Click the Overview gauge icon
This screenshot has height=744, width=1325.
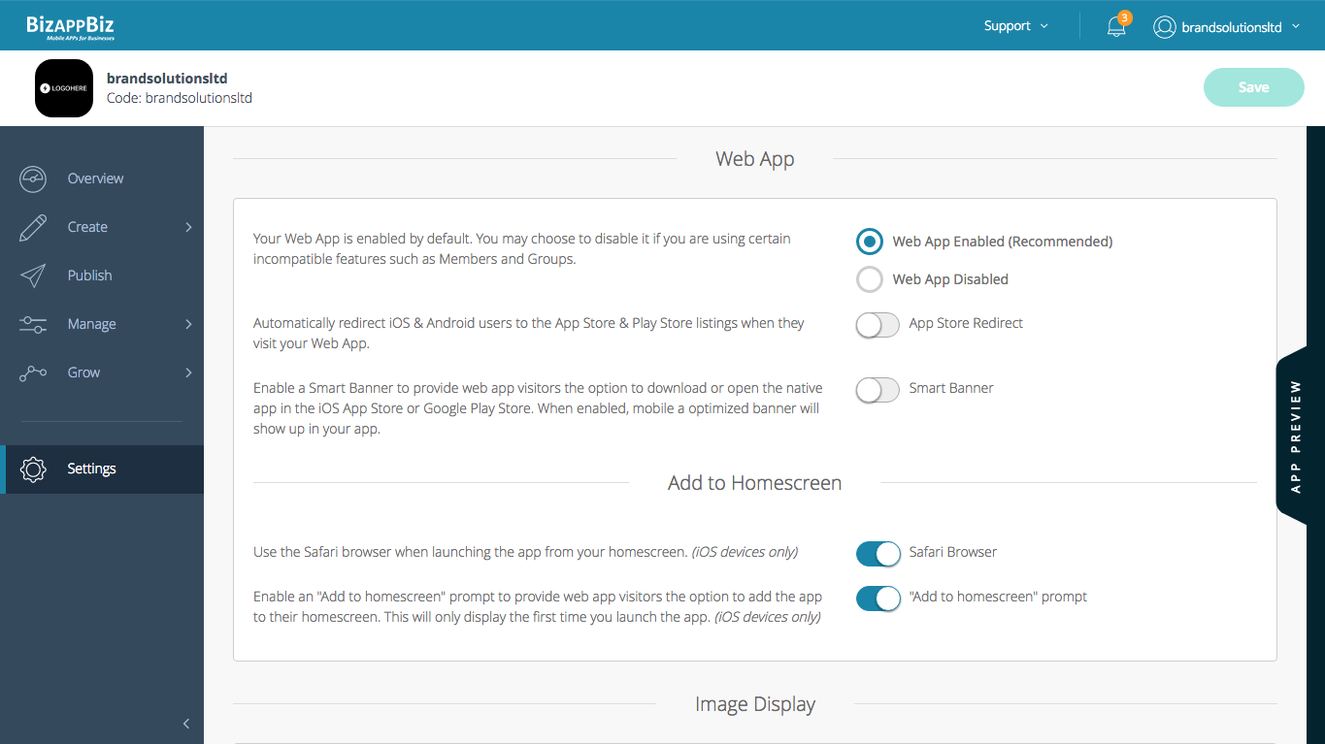[x=33, y=178]
